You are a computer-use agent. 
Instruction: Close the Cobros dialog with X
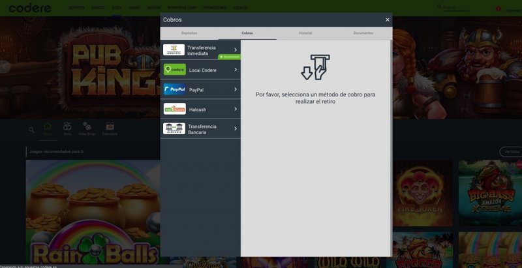pos(387,20)
